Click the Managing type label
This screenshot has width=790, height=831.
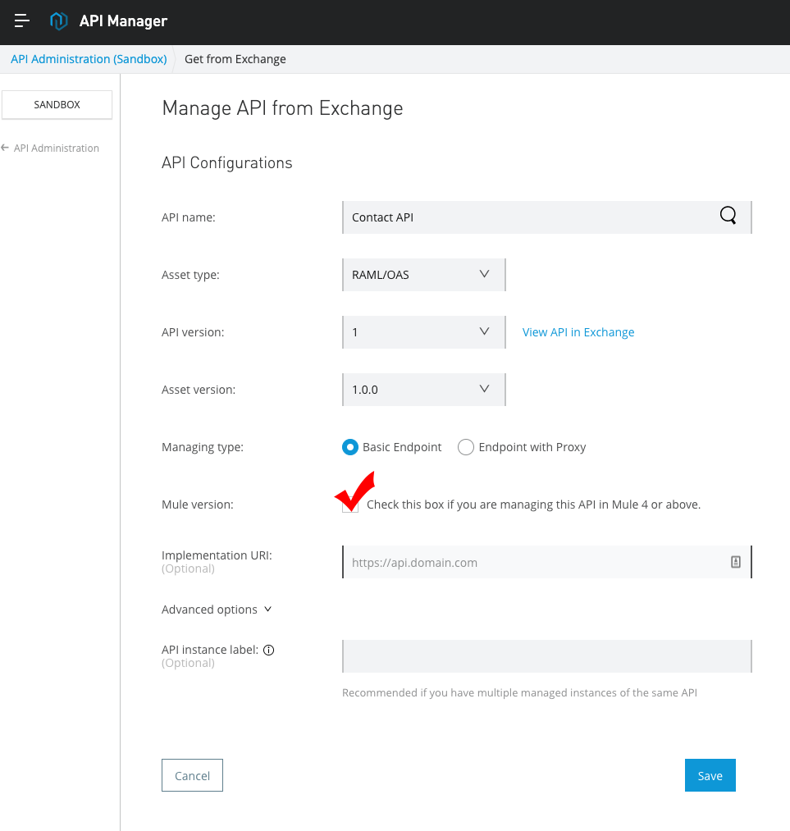203,447
